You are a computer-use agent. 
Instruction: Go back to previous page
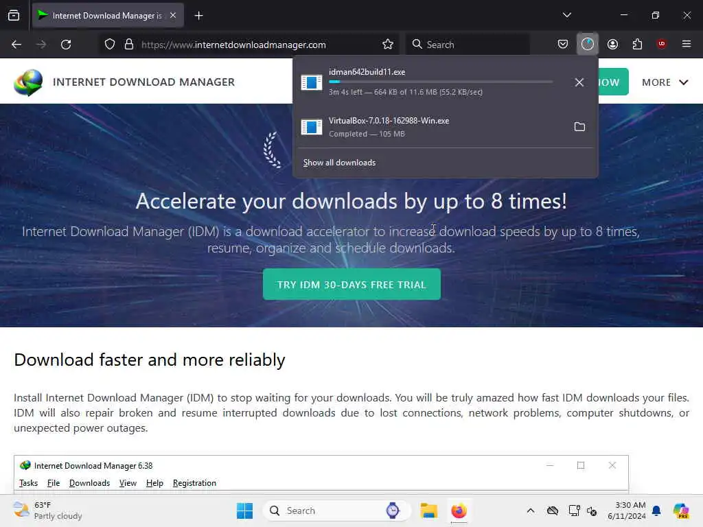pos(16,45)
